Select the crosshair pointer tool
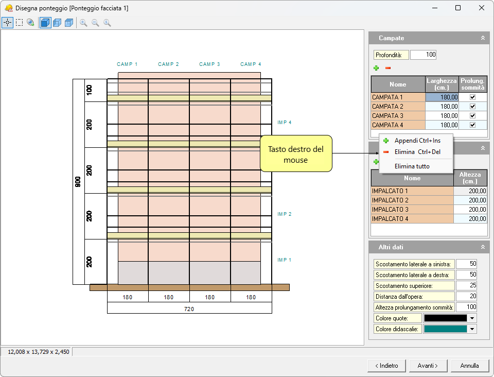Image resolution: width=494 pixels, height=377 pixels. pyautogui.click(x=7, y=23)
